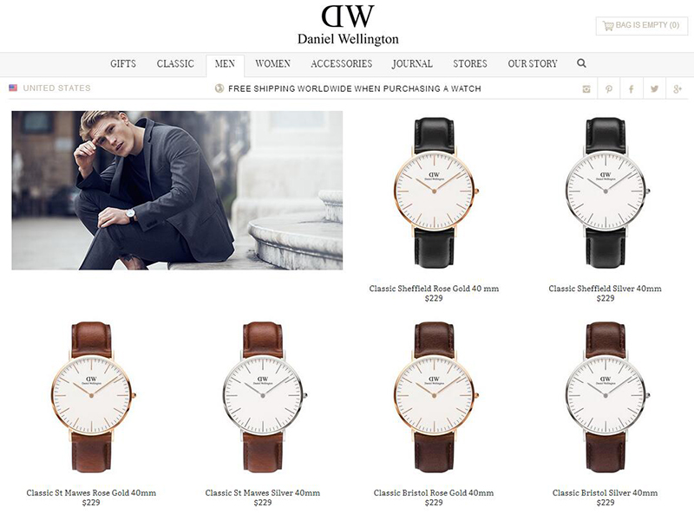Select the ACCESSORIES menu item
The image size is (694, 513).
pyautogui.click(x=341, y=63)
